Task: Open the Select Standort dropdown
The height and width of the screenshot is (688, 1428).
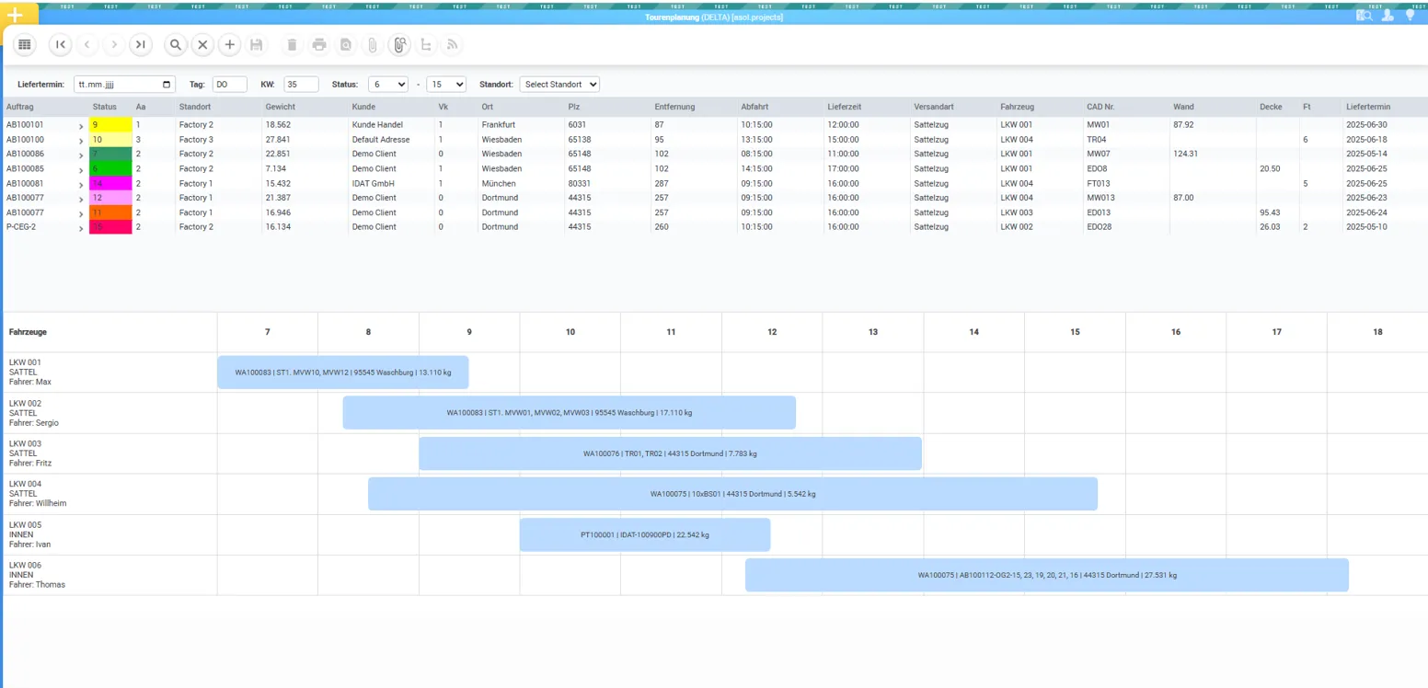Action: tap(559, 84)
